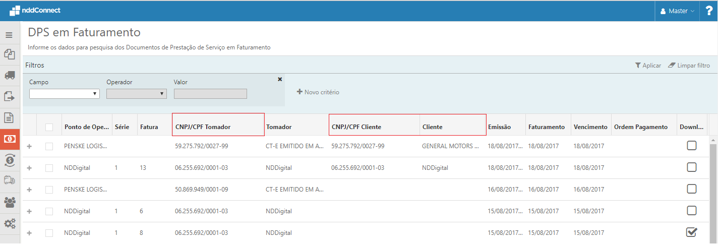Screen dimensions: 718x246
Task: Sort by Cliente column header
Action: point(432,127)
